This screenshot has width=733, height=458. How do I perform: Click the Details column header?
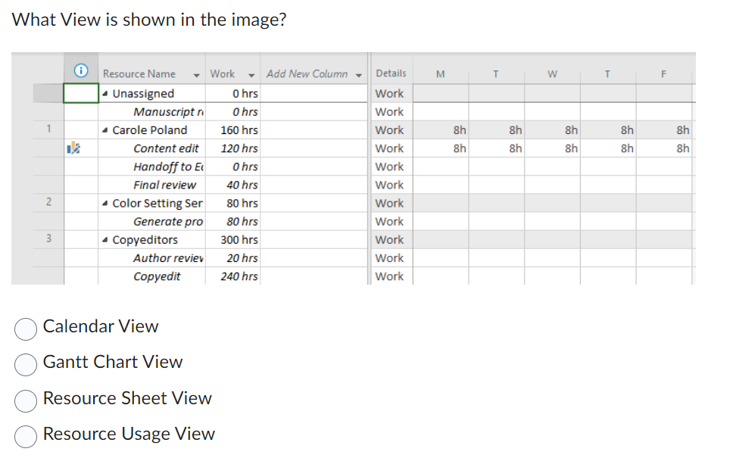pyautogui.click(x=390, y=73)
